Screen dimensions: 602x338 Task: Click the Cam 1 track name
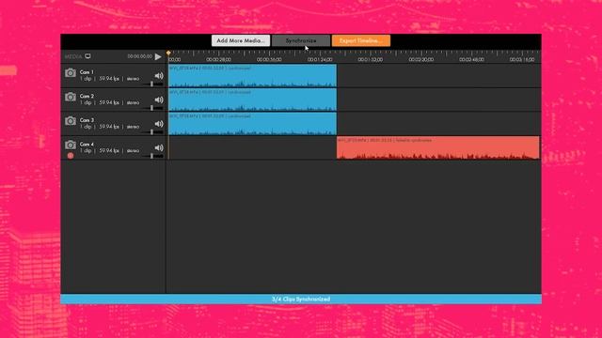[87, 72]
